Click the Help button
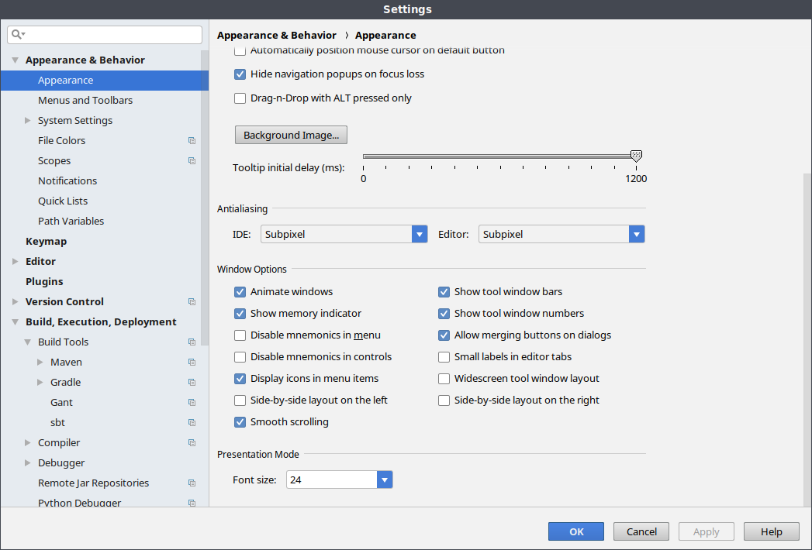 pos(771,531)
